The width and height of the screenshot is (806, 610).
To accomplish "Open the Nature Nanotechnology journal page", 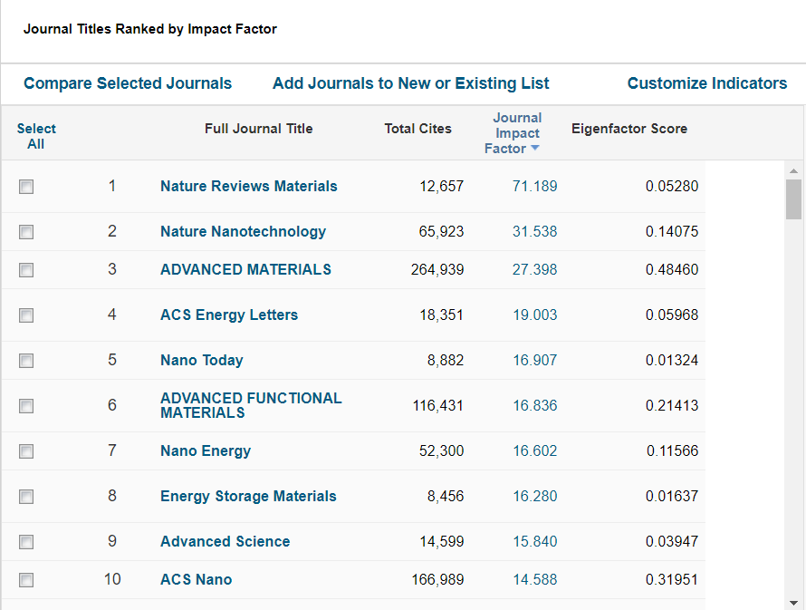I will click(243, 231).
